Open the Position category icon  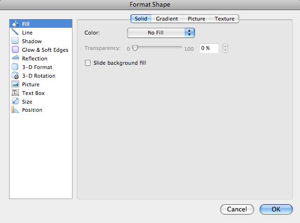(x=15, y=110)
